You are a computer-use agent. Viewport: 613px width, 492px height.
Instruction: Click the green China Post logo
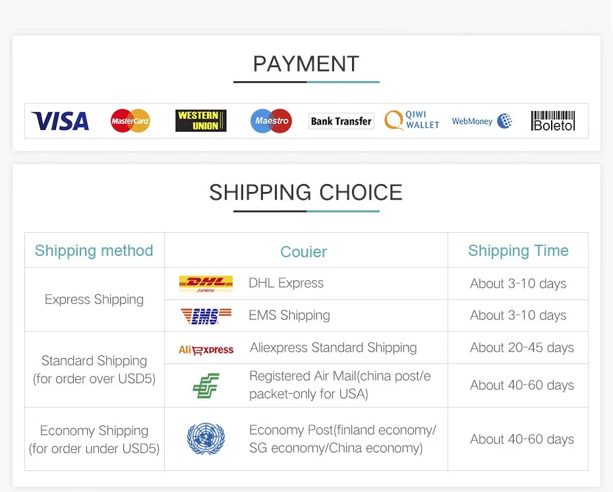(x=206, y=386)
